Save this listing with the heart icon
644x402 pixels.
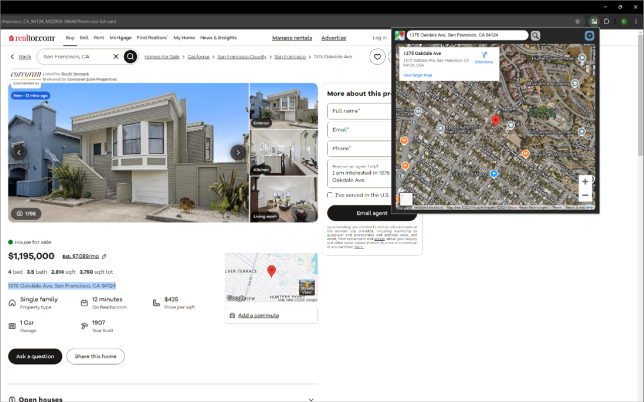pos(377,56)
